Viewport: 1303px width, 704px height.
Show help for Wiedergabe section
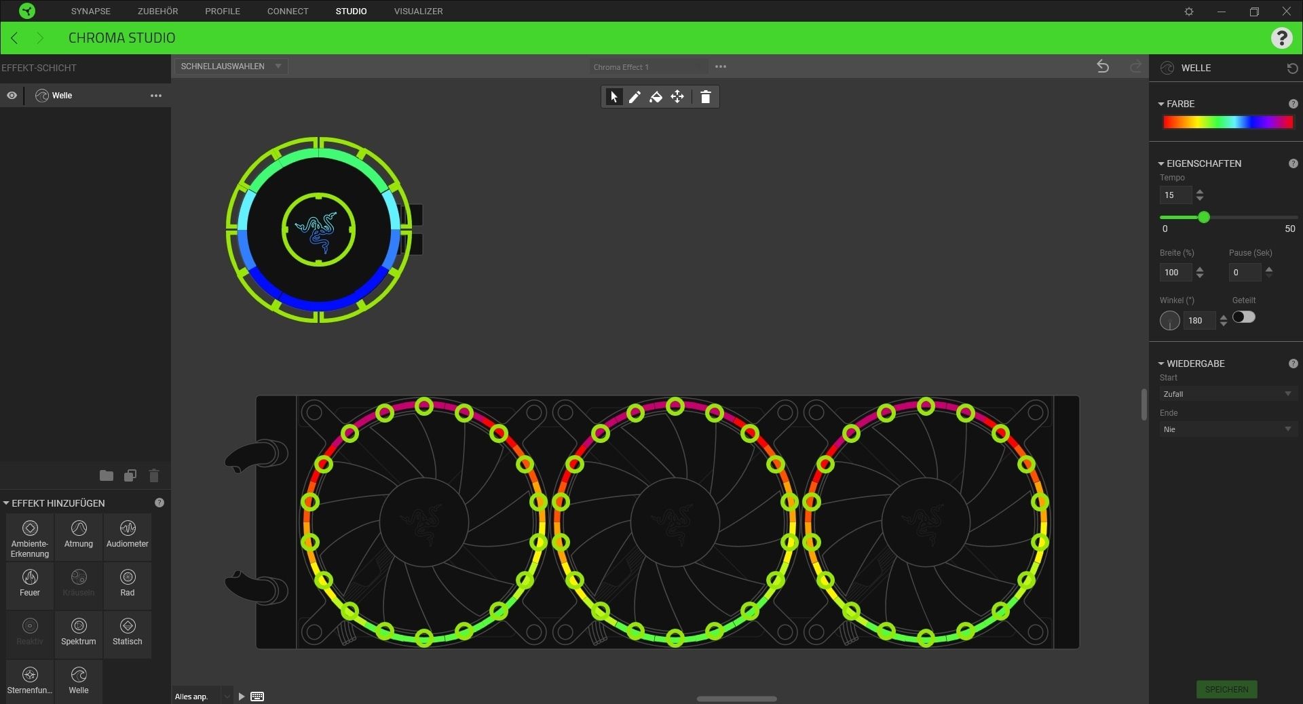tap(1293, 364)
